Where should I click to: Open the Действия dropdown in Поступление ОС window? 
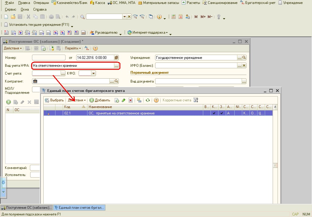(x=13, y=48)
